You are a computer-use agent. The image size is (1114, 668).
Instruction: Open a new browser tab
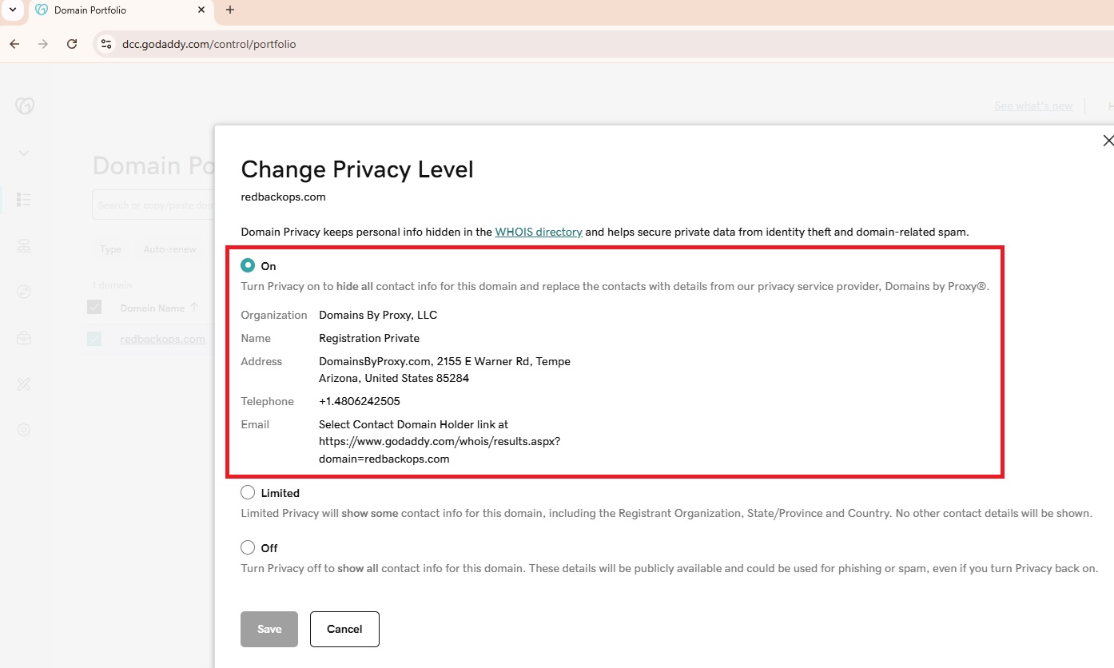coord(230,10)
